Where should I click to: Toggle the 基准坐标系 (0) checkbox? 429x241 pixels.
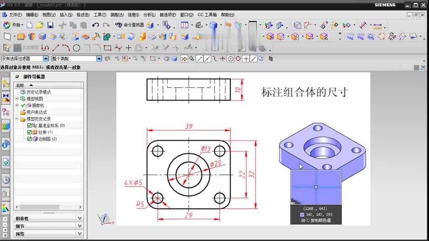[29, 125]
